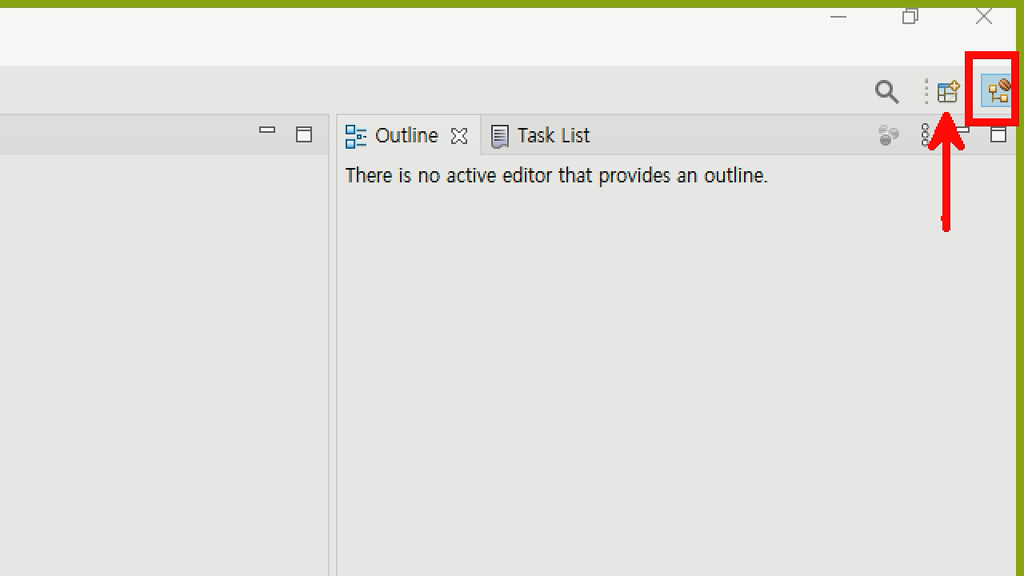Click the "no active editor" outline message

click(x=556, y=175)
